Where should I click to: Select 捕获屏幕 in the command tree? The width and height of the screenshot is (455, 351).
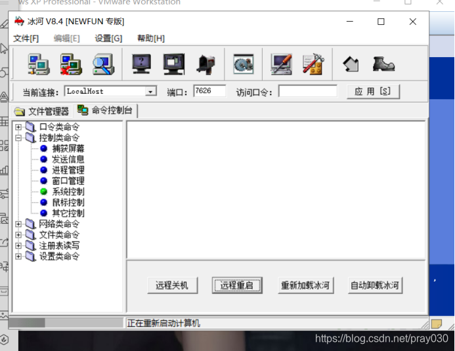pos(68,148)
